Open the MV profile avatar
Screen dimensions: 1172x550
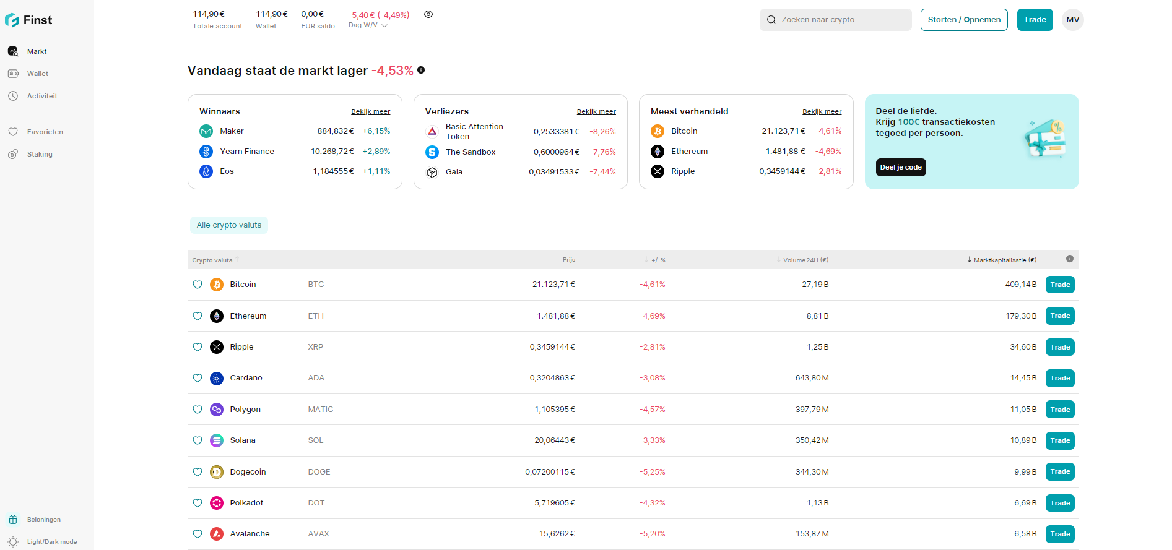coord(1072,20)
